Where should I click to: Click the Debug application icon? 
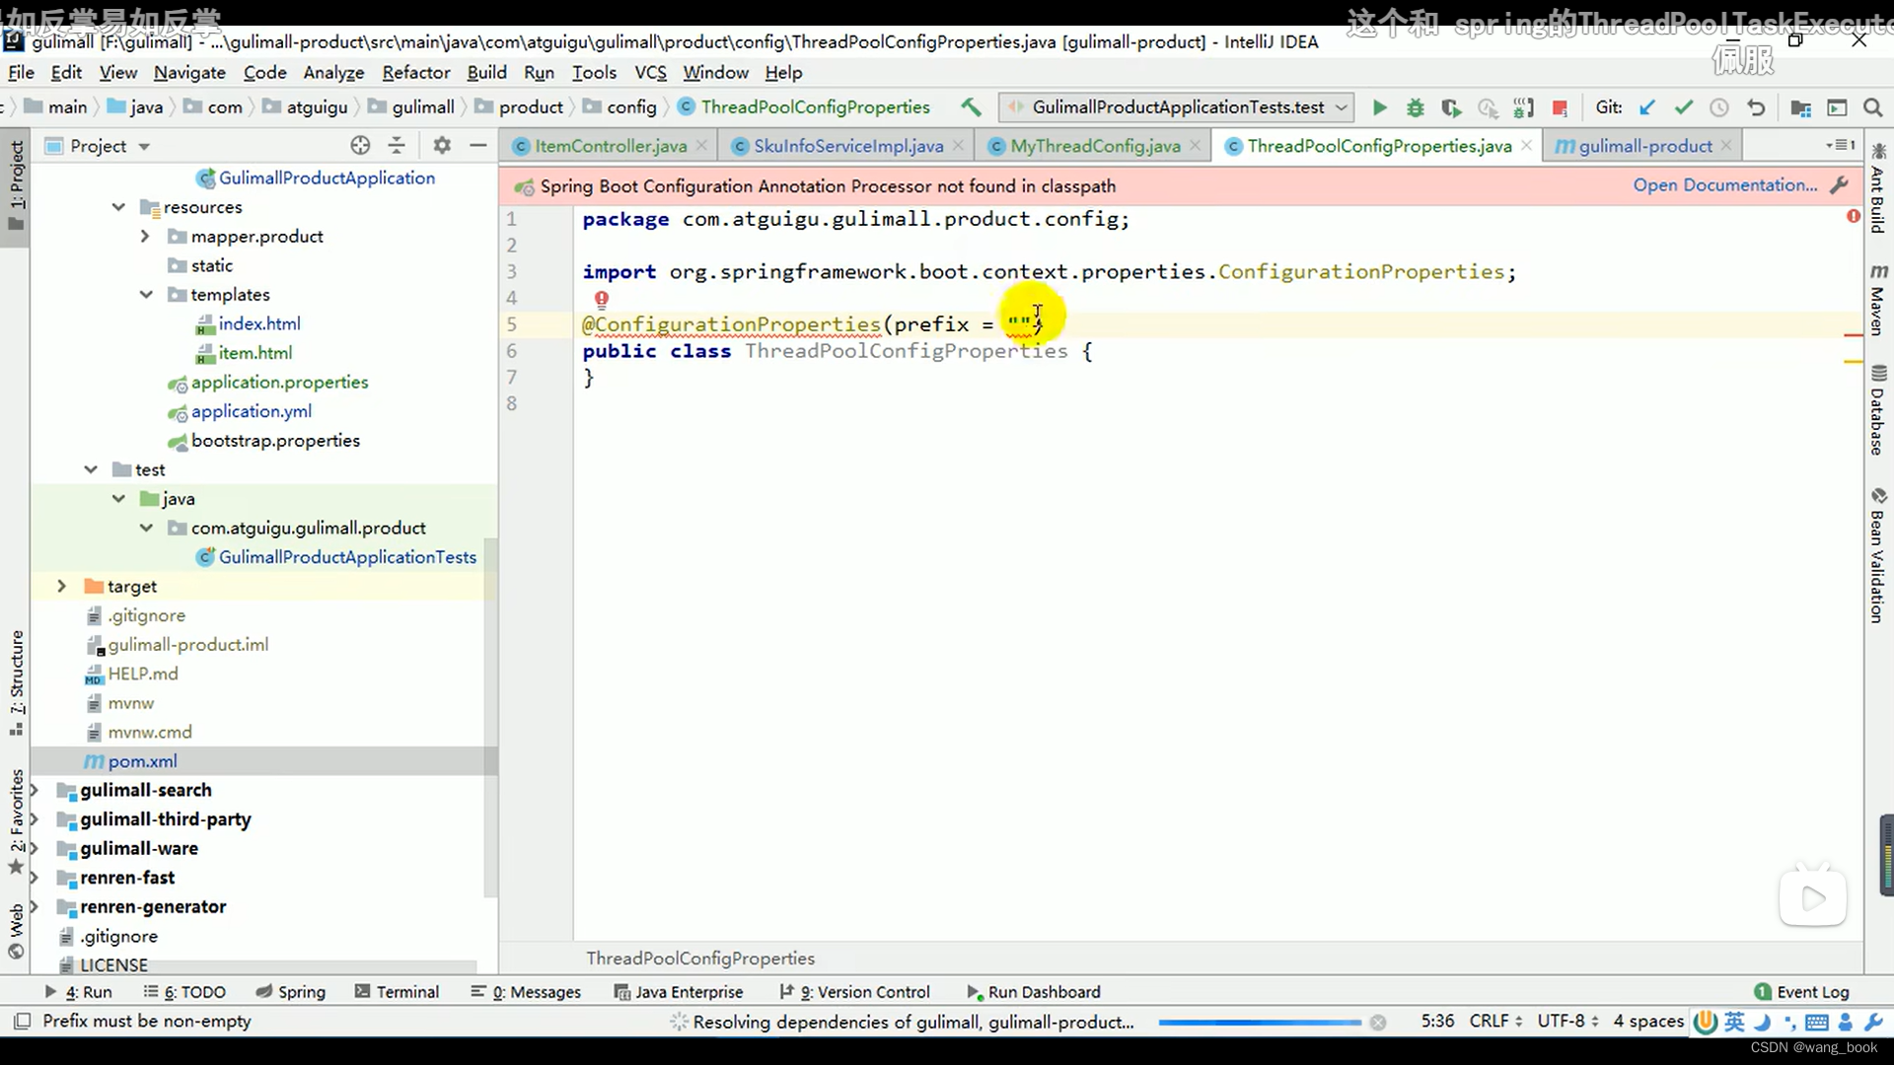pos(1416,106)
